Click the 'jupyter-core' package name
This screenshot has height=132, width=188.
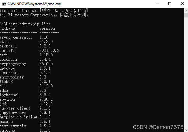(13, 113)
